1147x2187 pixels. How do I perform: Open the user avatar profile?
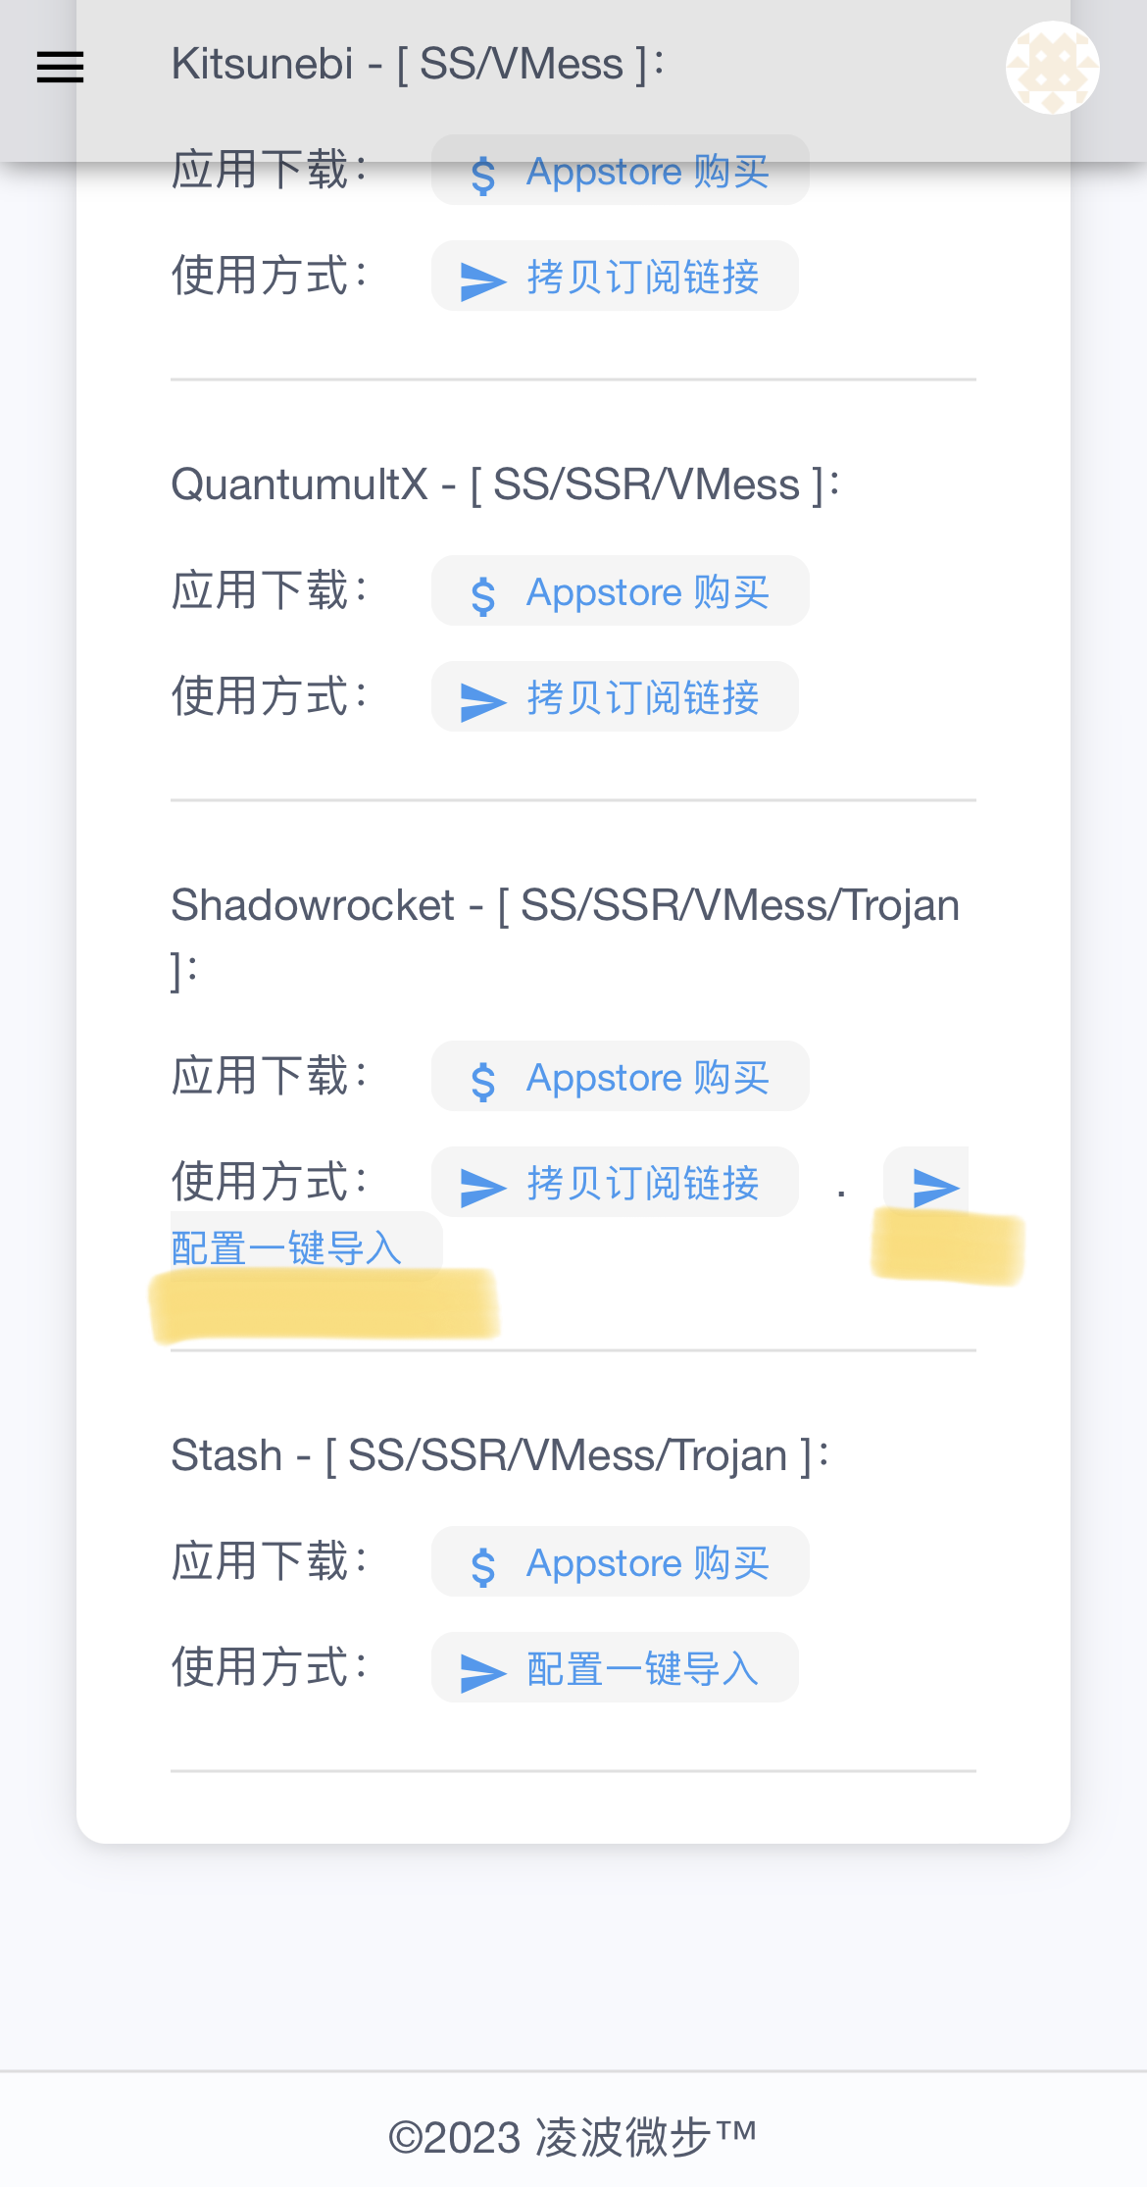pos(1052,67)
